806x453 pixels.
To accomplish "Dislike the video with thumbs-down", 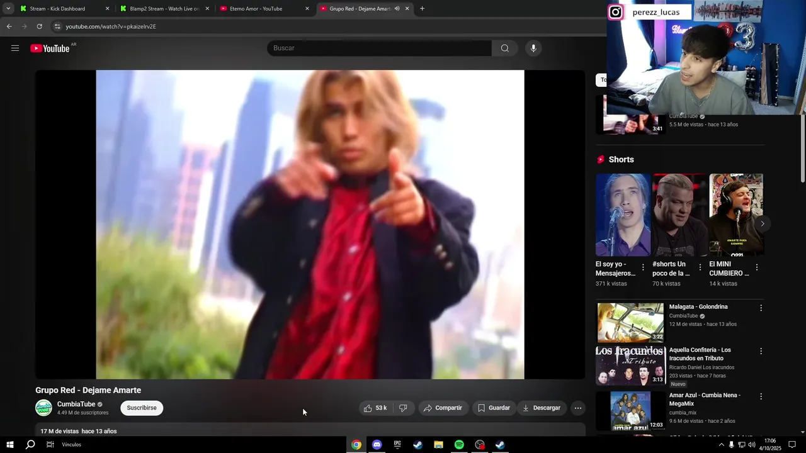I will click(x=403, y=408).
